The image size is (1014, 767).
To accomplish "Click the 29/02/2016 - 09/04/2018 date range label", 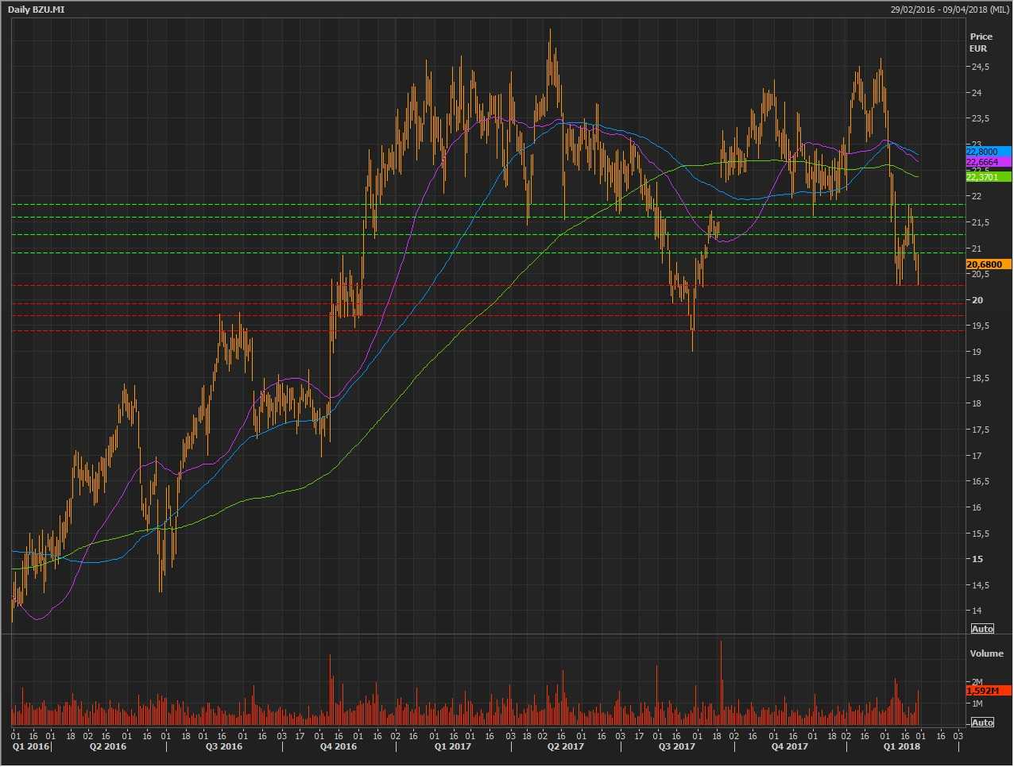I will click(949, 9).
